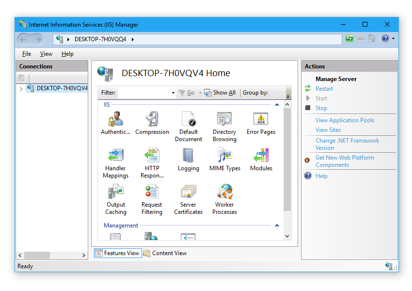Click the features list scroll up arrow
Image resolution: width=412 pixels, height=291 pixels.
(287, 105)
